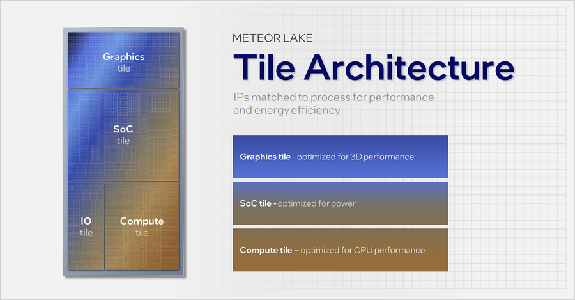
Task: Click 'optimized for power' description text
Action: click(x=318, y=203)
